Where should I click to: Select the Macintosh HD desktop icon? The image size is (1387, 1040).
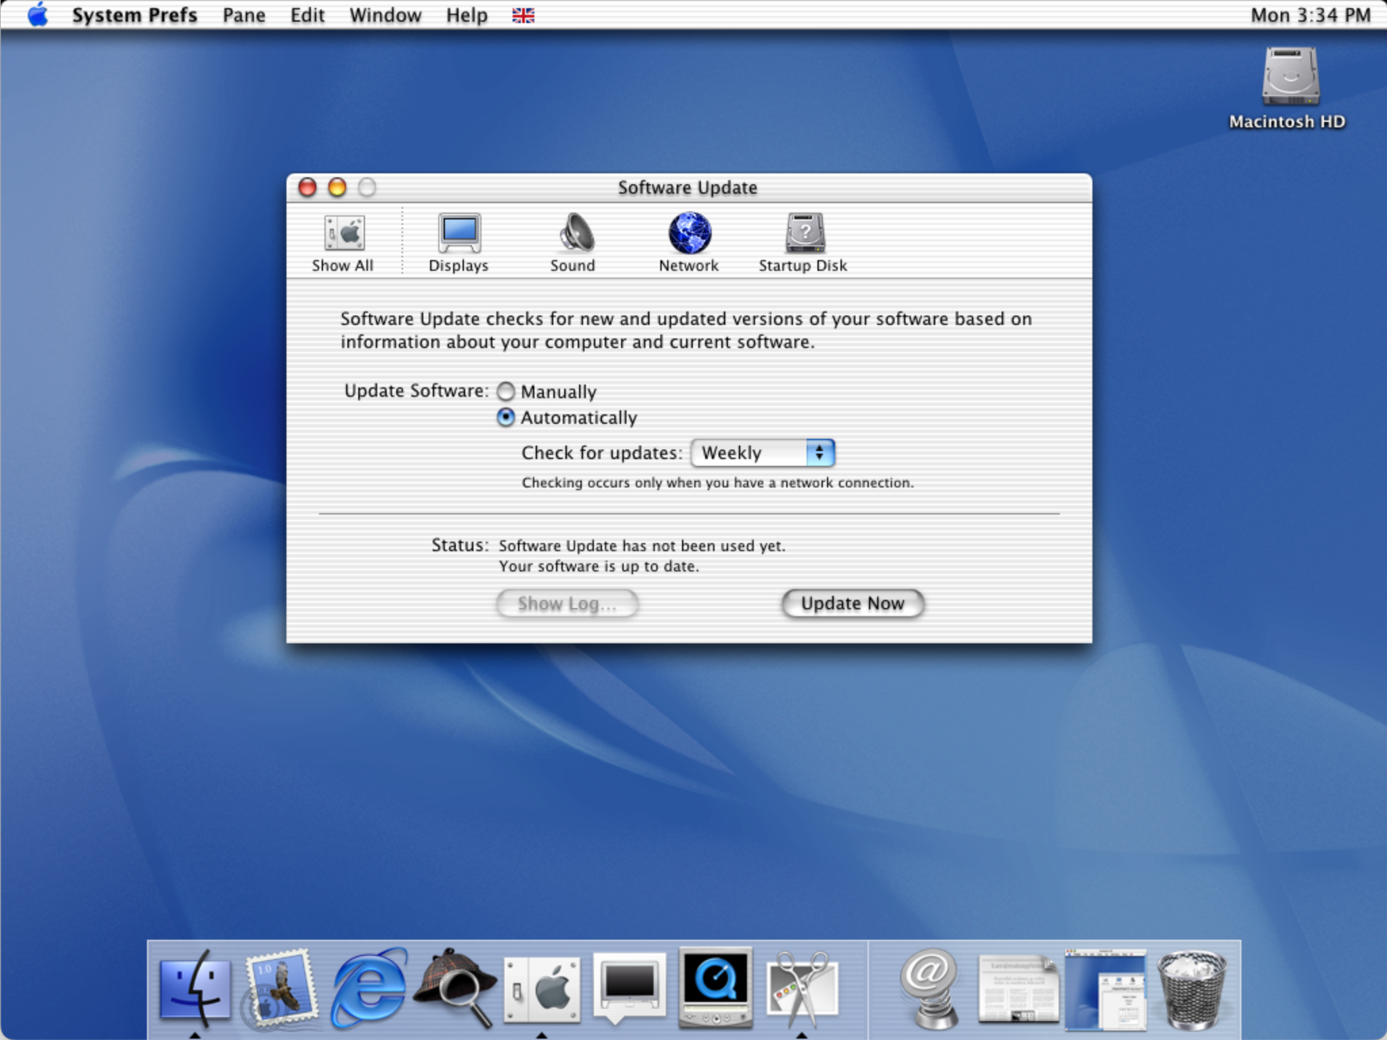coord(1287,88)
